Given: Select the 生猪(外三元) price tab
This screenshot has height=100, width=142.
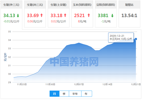Looking at the screenshot, I should click(11, 5).
